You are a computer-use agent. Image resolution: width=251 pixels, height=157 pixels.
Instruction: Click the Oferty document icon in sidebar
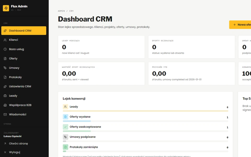click(5, 58)
